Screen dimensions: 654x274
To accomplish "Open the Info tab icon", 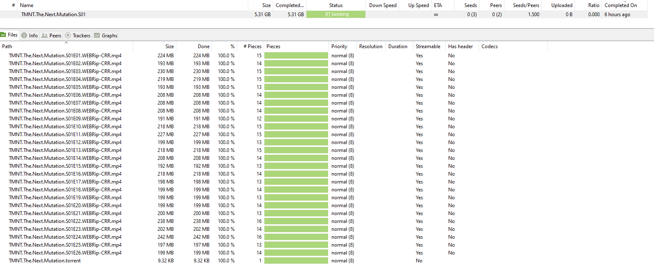I will (24, 36).
